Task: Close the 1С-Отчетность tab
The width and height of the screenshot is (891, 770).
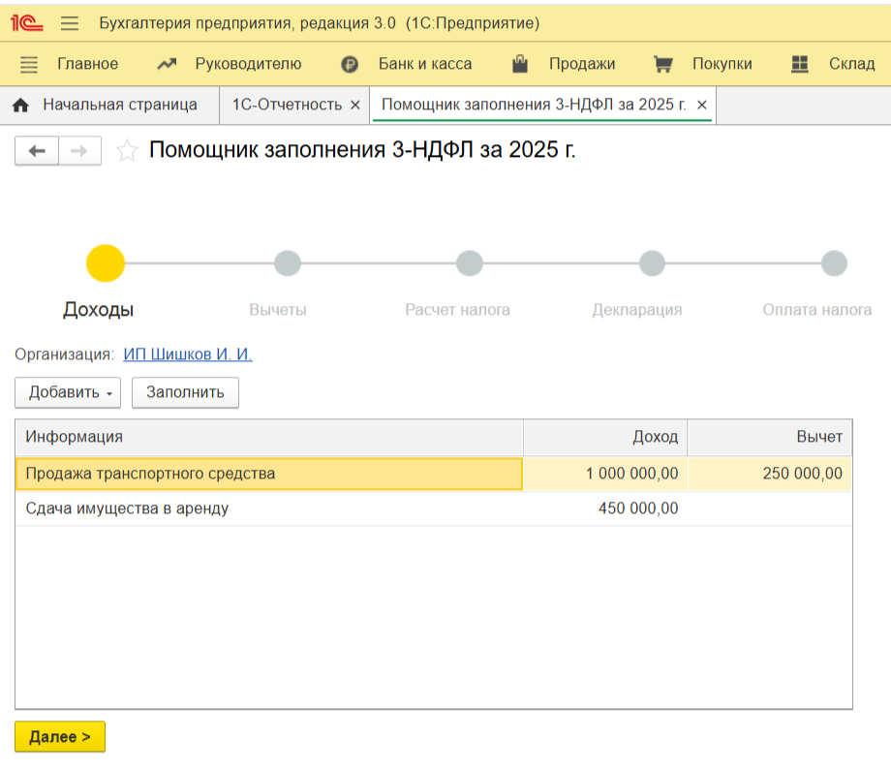Action: [354, 105]
